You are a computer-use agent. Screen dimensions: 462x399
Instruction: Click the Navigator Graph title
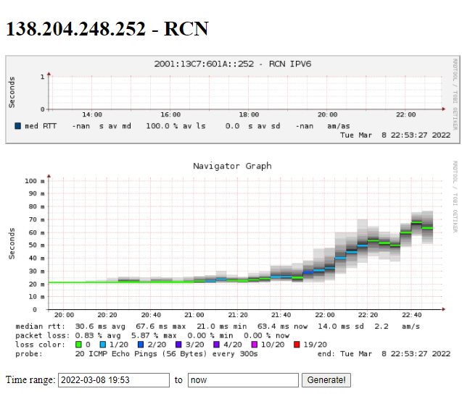point(232,166)
